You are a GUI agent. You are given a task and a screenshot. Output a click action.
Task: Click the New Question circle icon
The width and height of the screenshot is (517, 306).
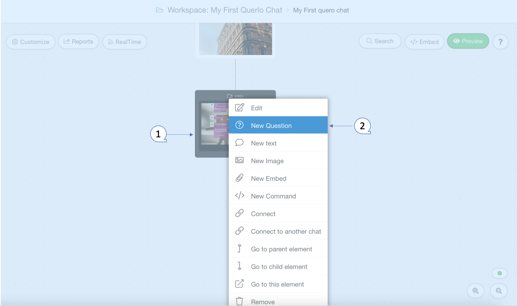coord(239,125)
